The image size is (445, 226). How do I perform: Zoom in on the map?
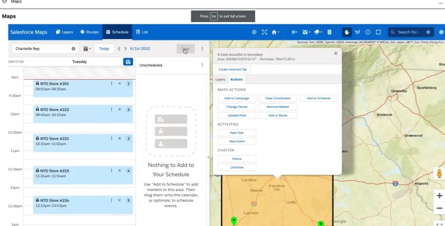[x=439, y=196]
